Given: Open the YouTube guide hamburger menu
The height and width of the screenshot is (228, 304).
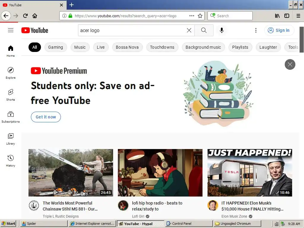Looking at the screenshot, I should point(11,30).
